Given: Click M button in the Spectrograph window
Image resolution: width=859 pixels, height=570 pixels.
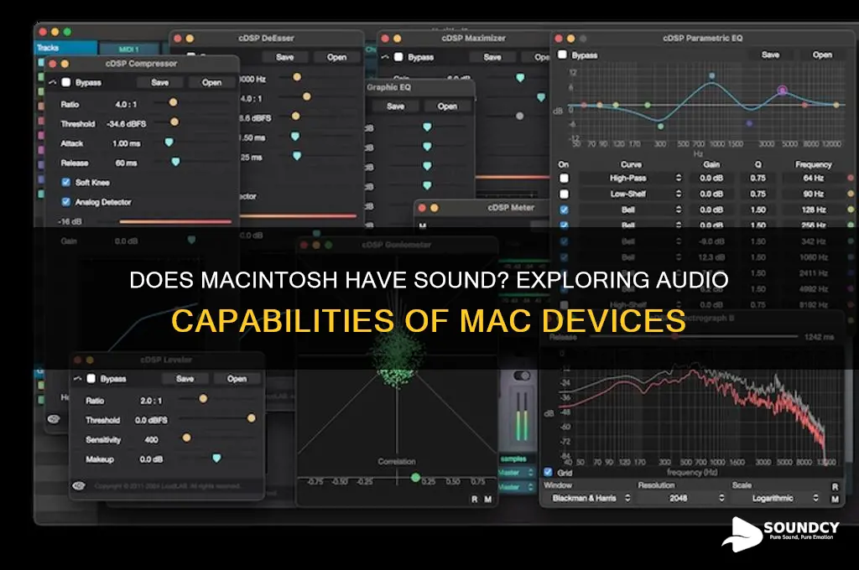Looking at the screenshot, I should point(835,499).
